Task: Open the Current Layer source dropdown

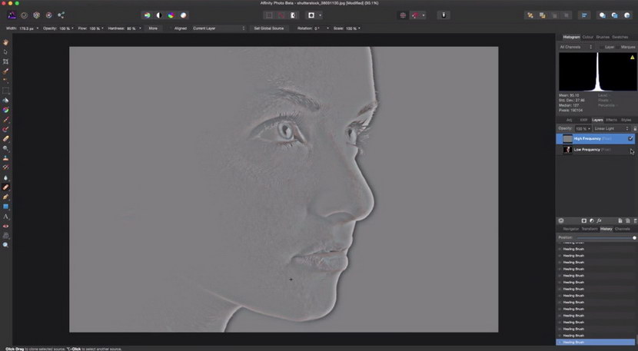Action: [x=218, y=28]
